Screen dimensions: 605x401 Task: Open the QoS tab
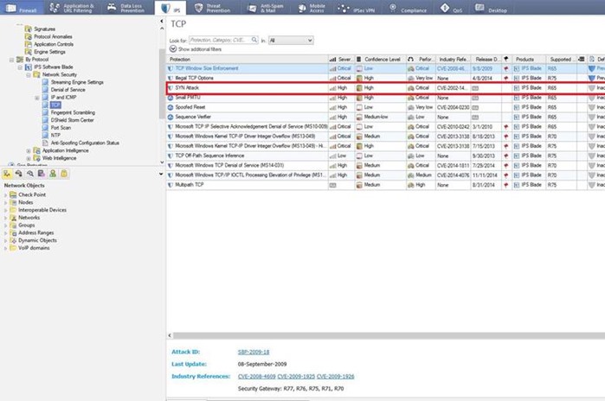[452, 8]
